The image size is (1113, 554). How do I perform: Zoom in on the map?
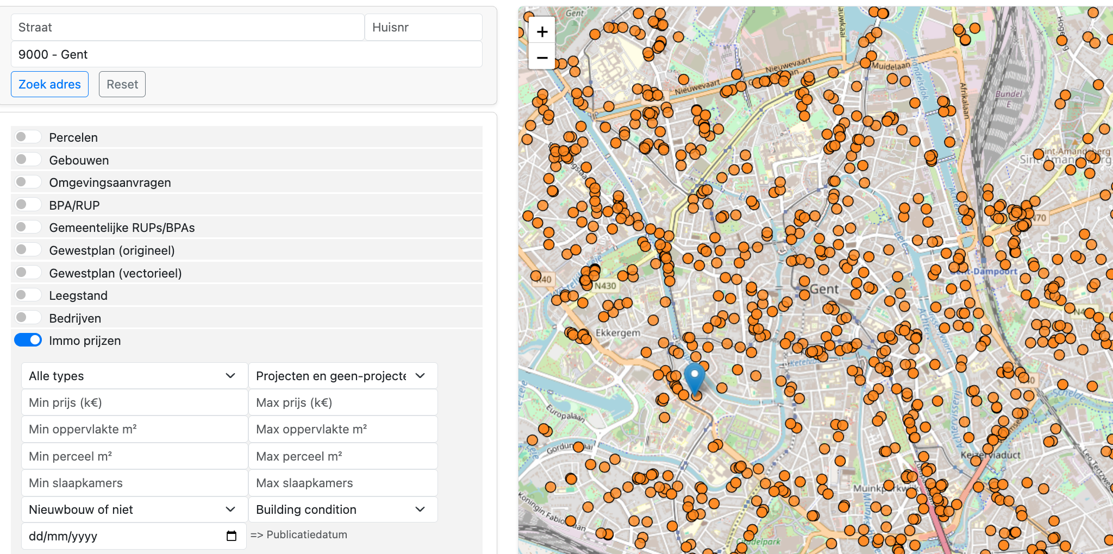(x=542, y=32)
